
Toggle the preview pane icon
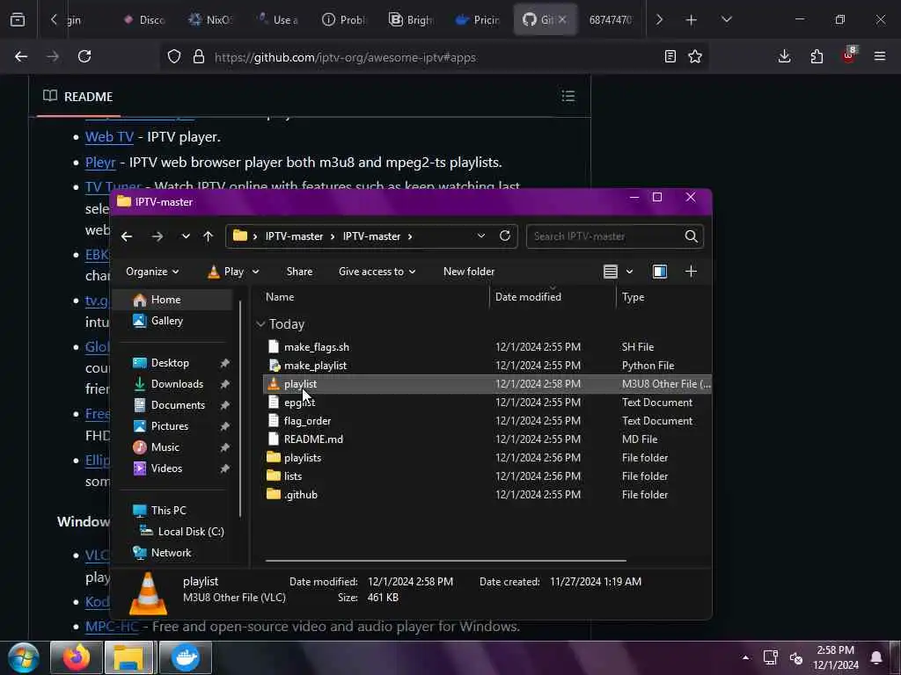(x=660, y=272)
